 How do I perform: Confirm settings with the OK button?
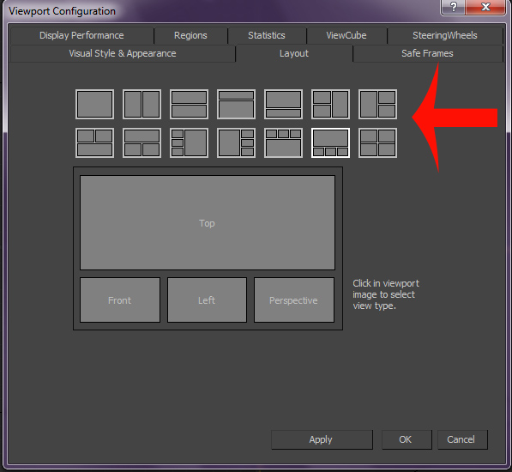tap(407, 439)
